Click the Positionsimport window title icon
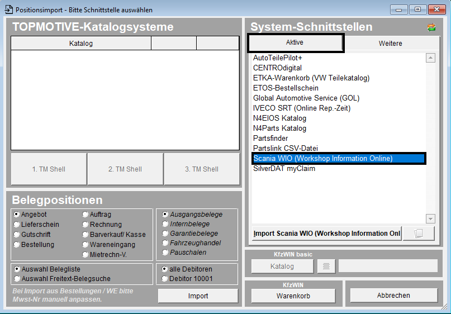 [x=8, y=9]
